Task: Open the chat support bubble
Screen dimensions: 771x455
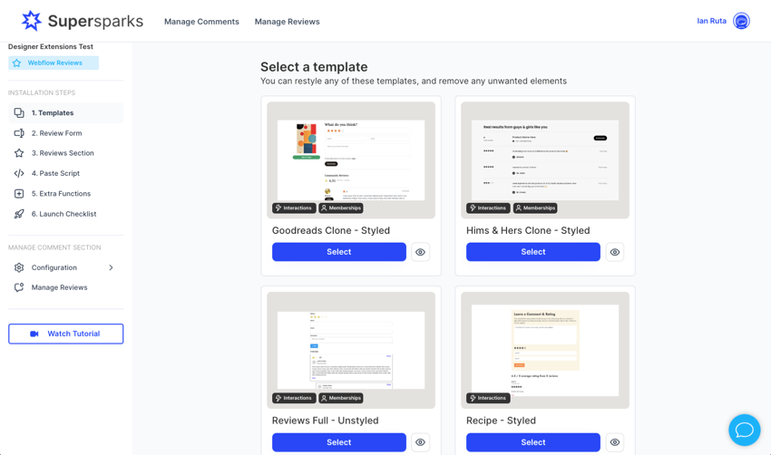Action: (744, 430)
